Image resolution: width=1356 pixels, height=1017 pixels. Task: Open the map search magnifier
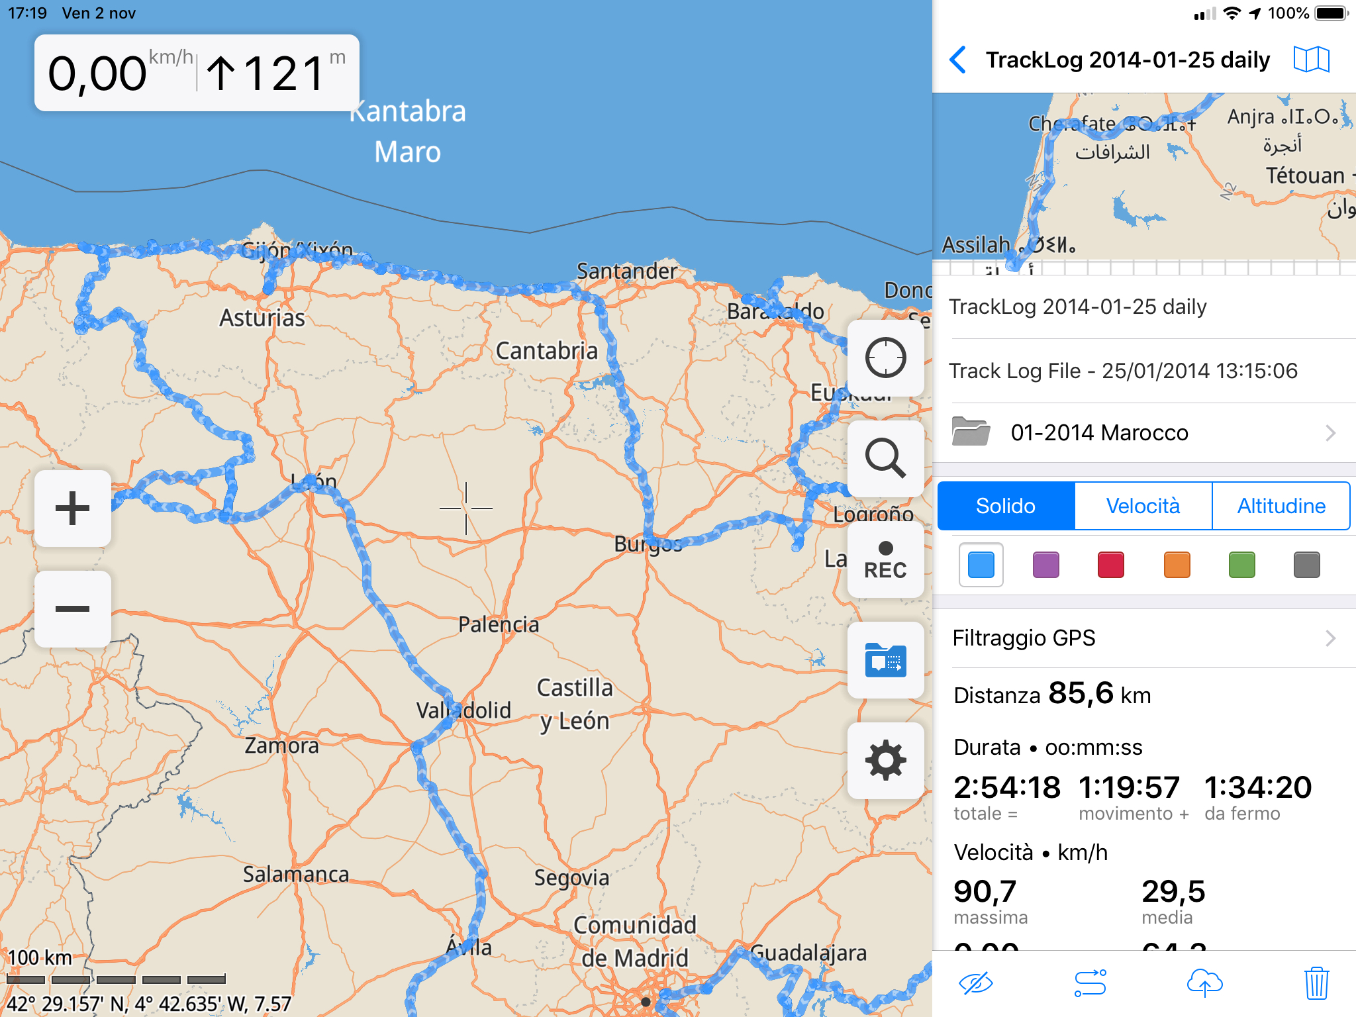(885, 458)
